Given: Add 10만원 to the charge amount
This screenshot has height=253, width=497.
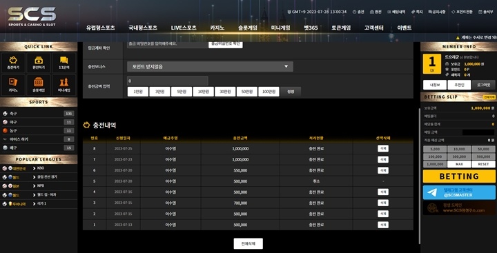Looking at the screenshot, I should pos(203,92).
